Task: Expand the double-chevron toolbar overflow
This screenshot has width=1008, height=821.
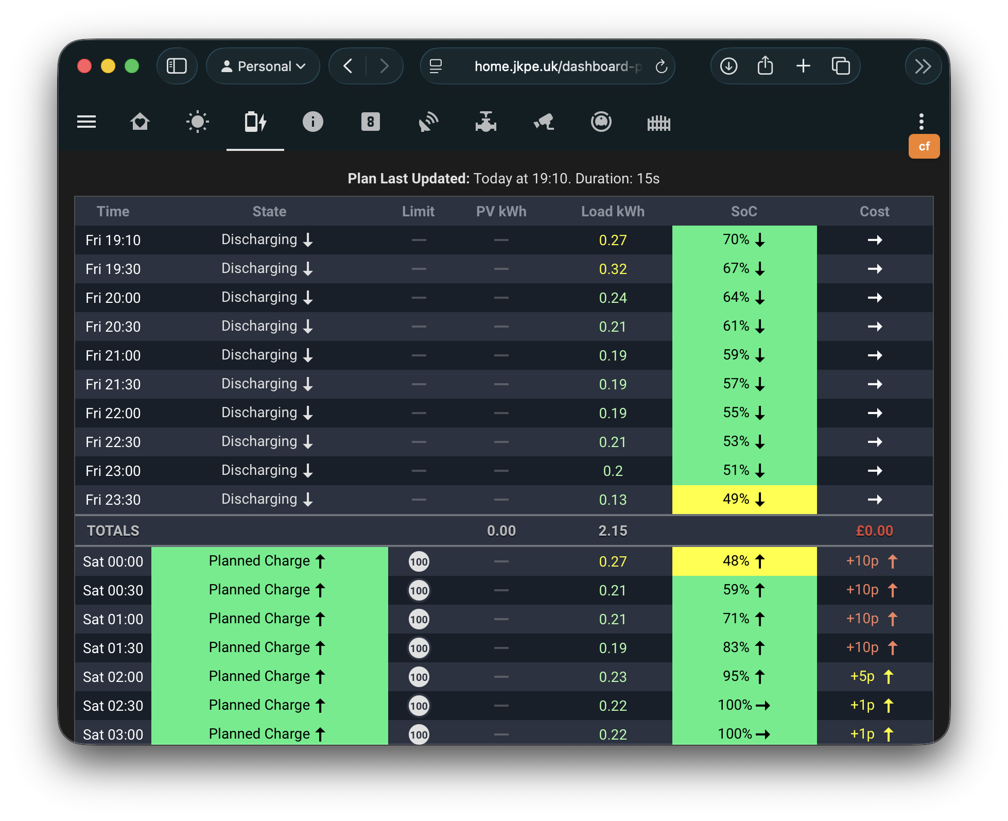Action: click(923, 66)
